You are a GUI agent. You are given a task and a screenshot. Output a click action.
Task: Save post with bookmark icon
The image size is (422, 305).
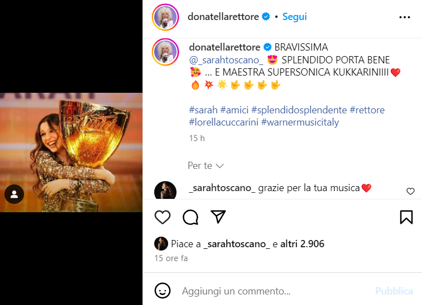[x=406, y=217]
